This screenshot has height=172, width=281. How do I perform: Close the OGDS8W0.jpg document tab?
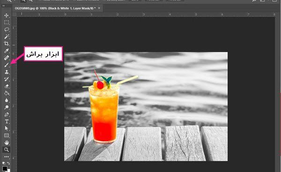point(99,8)
